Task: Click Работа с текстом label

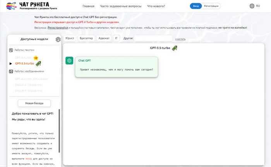Action: (x=24, y=50)
